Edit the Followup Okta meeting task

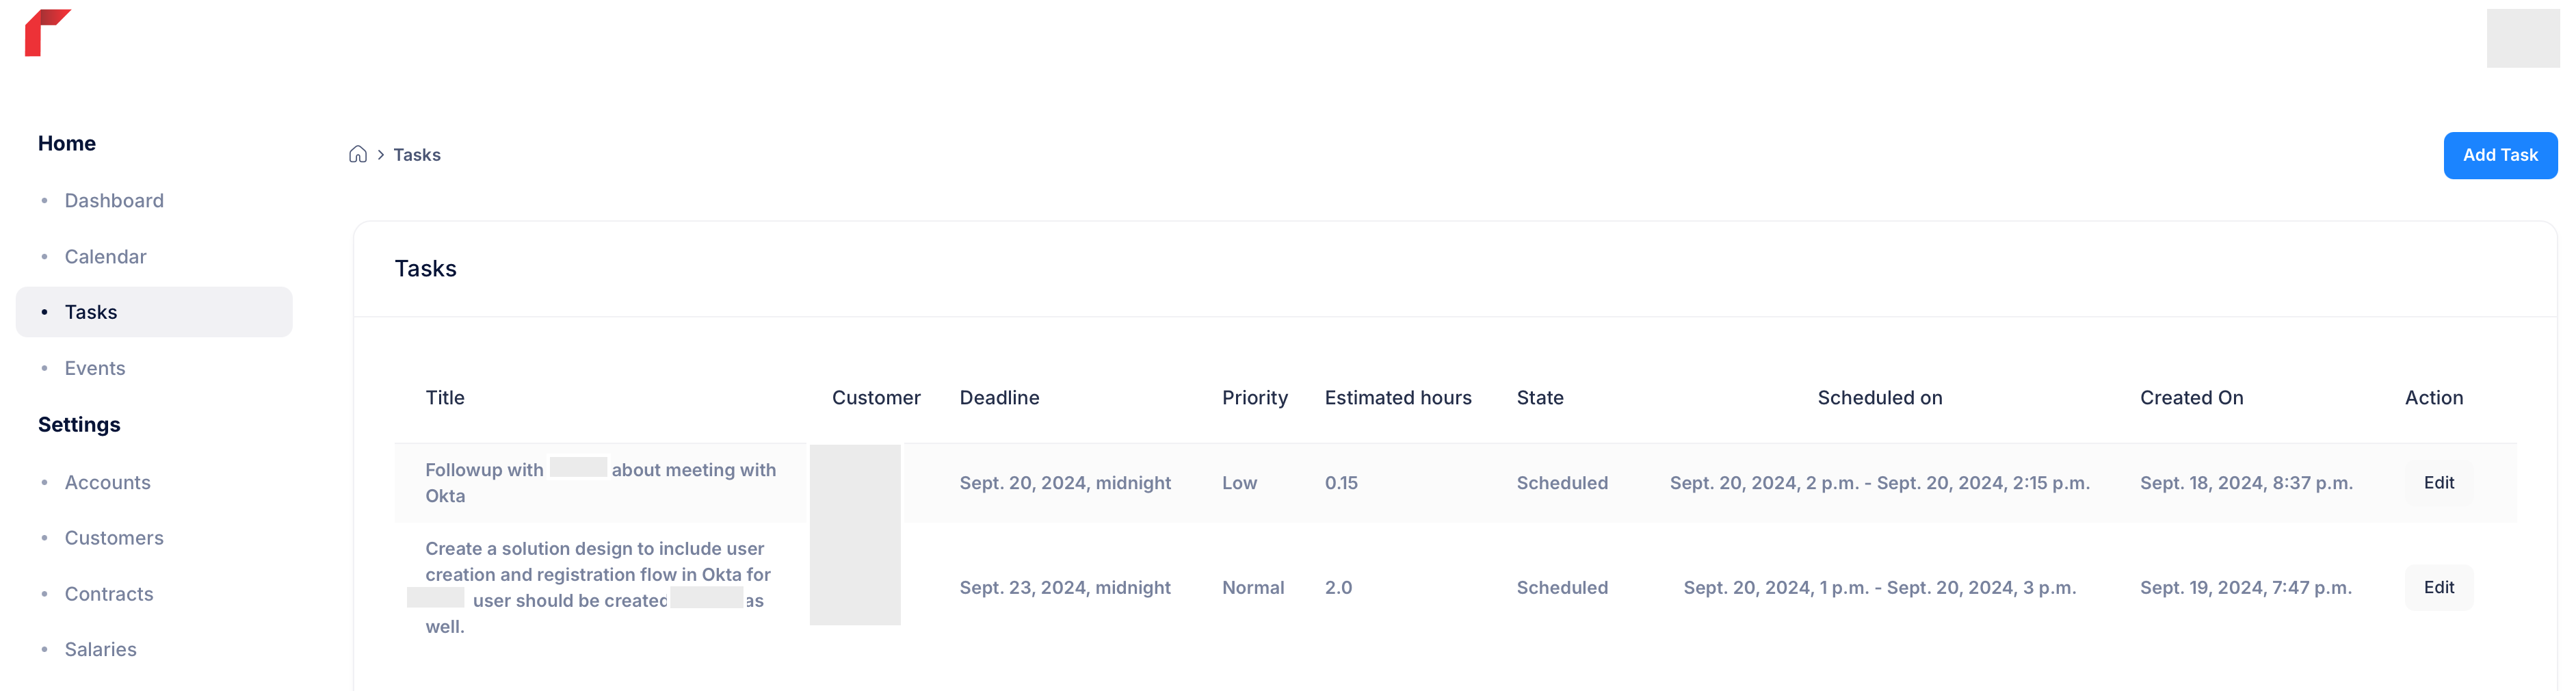(2439, 483)
